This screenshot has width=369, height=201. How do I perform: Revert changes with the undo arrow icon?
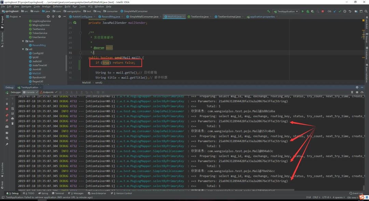(350, 11)
